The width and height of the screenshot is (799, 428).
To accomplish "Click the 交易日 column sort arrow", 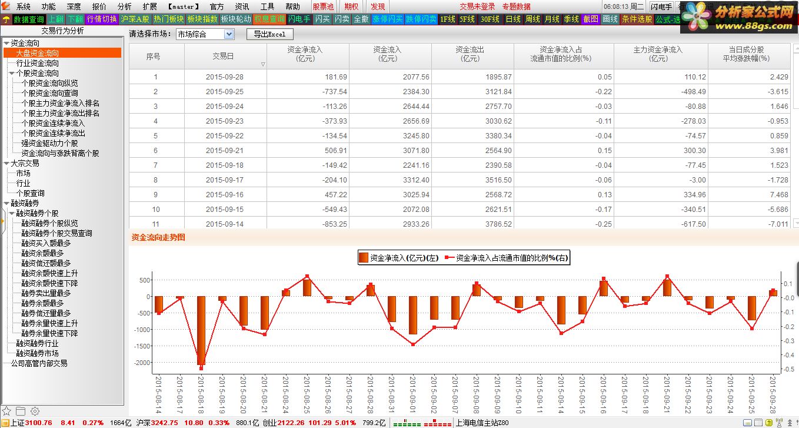I will (x=263, y=64).
